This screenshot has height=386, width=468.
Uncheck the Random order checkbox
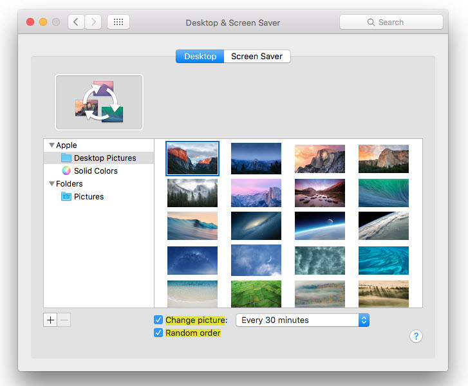click(158, 333)
